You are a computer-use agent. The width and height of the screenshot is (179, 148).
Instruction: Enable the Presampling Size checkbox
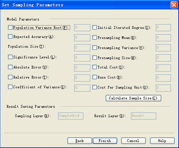click(94, 58)
